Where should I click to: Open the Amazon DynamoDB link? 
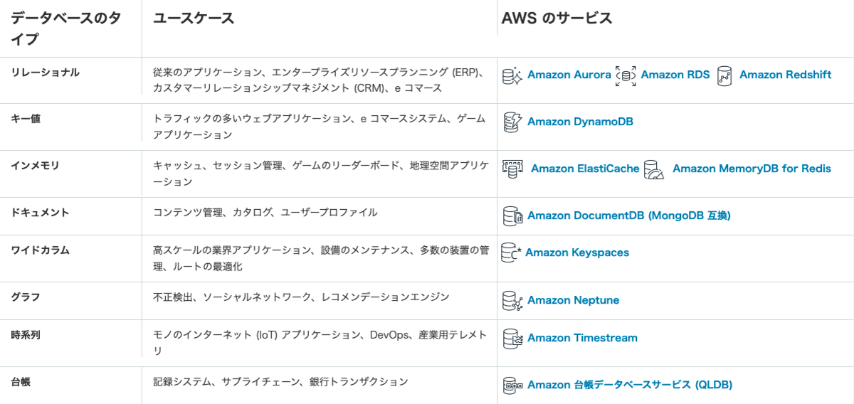click(580, 122)
